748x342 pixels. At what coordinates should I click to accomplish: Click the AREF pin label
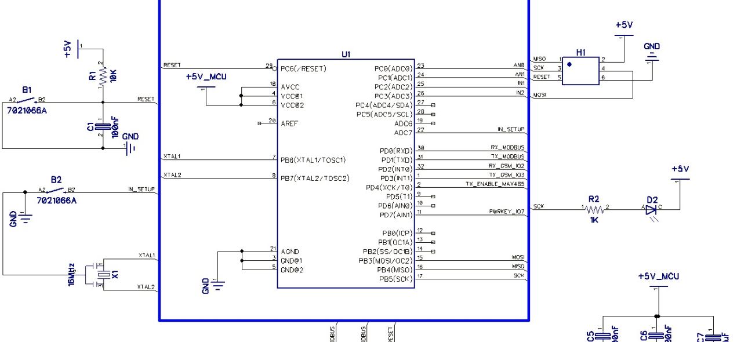[x=289, y=123]
